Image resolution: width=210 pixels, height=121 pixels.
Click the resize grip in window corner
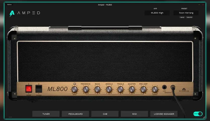point(204,117)
